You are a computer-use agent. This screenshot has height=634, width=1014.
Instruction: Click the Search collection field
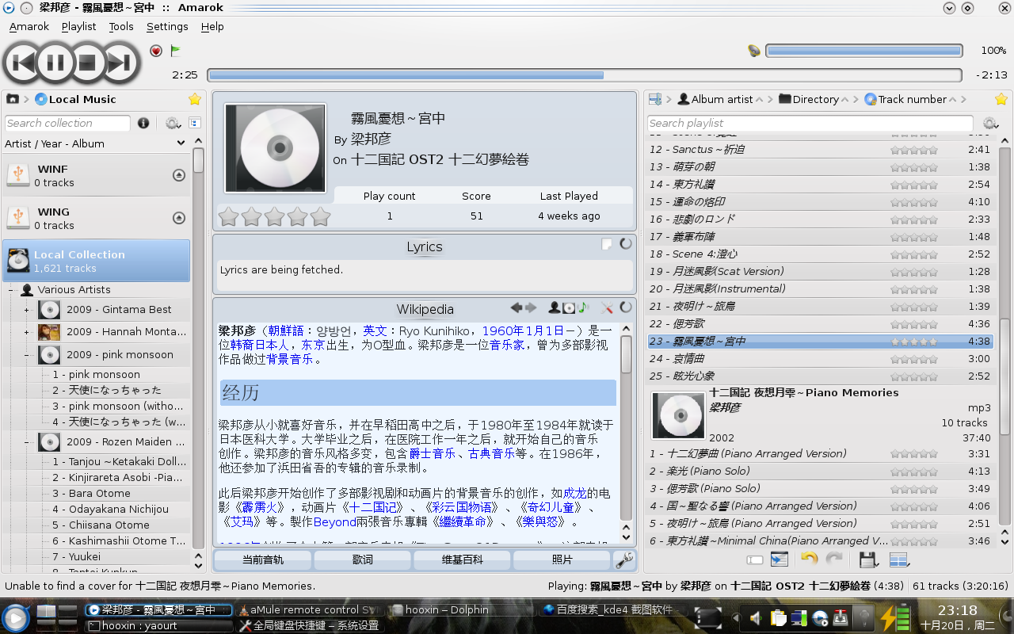[x=67, y=123]
